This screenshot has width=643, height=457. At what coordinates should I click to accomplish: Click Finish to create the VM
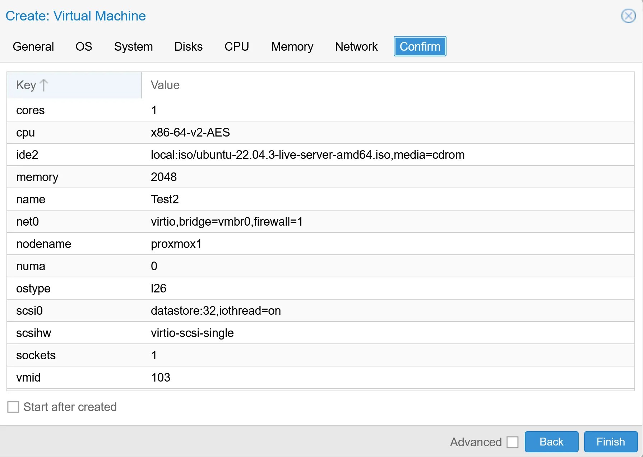[x=610, y=442]
